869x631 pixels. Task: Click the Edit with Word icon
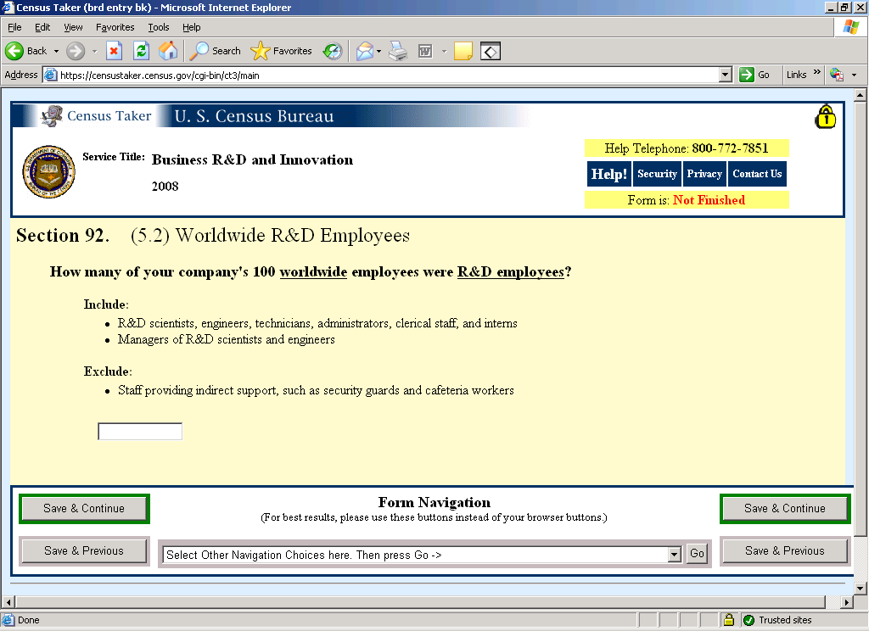click(425, 51)
